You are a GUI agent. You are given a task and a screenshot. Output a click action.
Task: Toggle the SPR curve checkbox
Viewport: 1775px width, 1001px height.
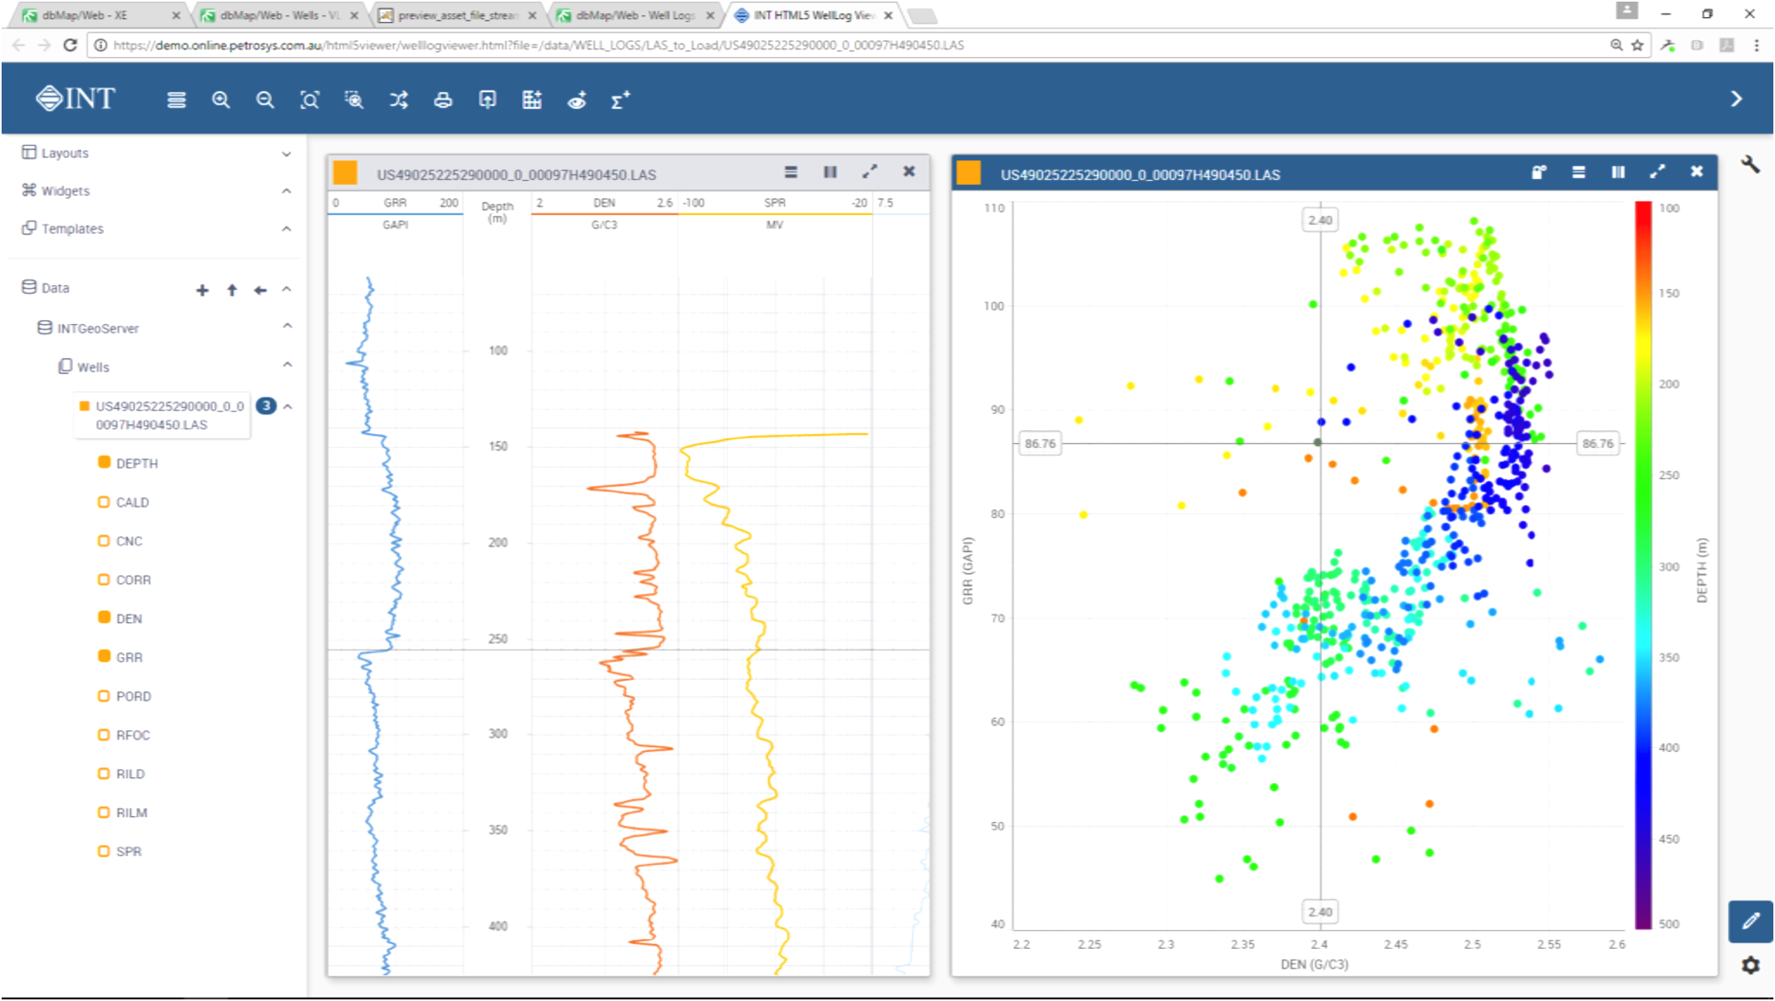(104, 851)
